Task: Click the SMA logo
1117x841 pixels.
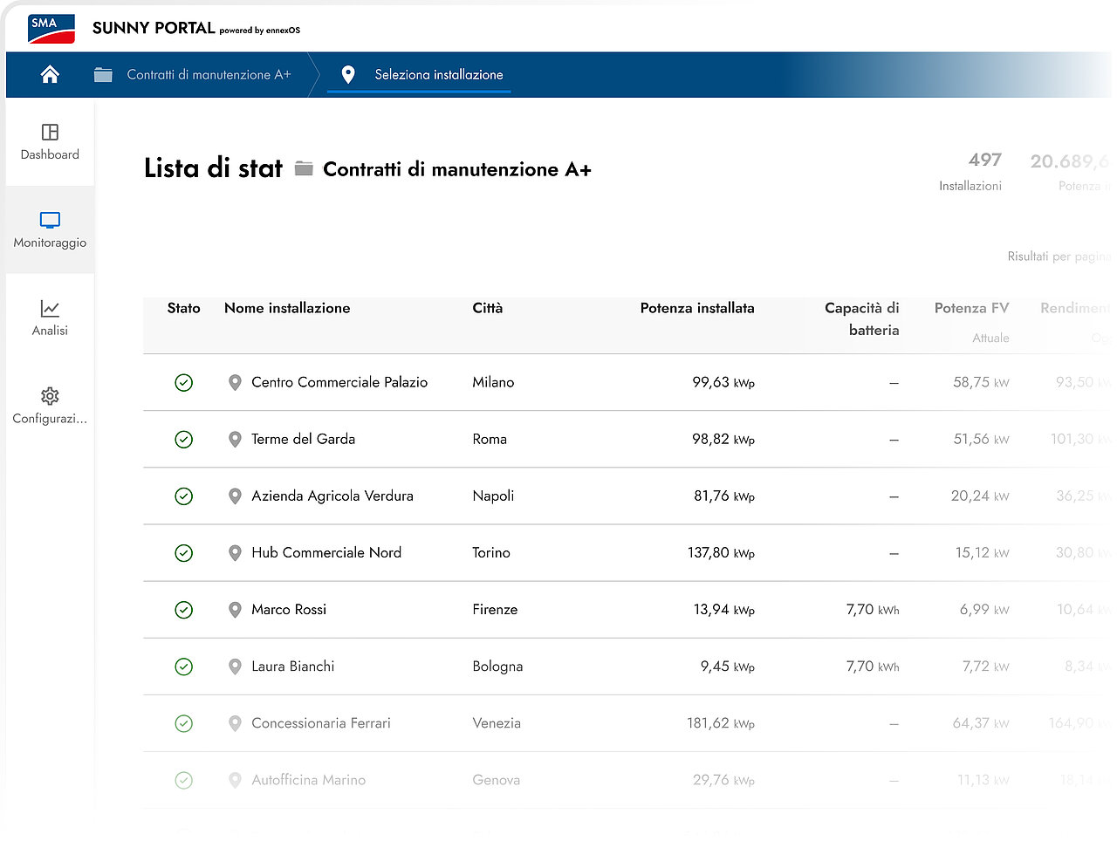Action: tap(51, 29)
